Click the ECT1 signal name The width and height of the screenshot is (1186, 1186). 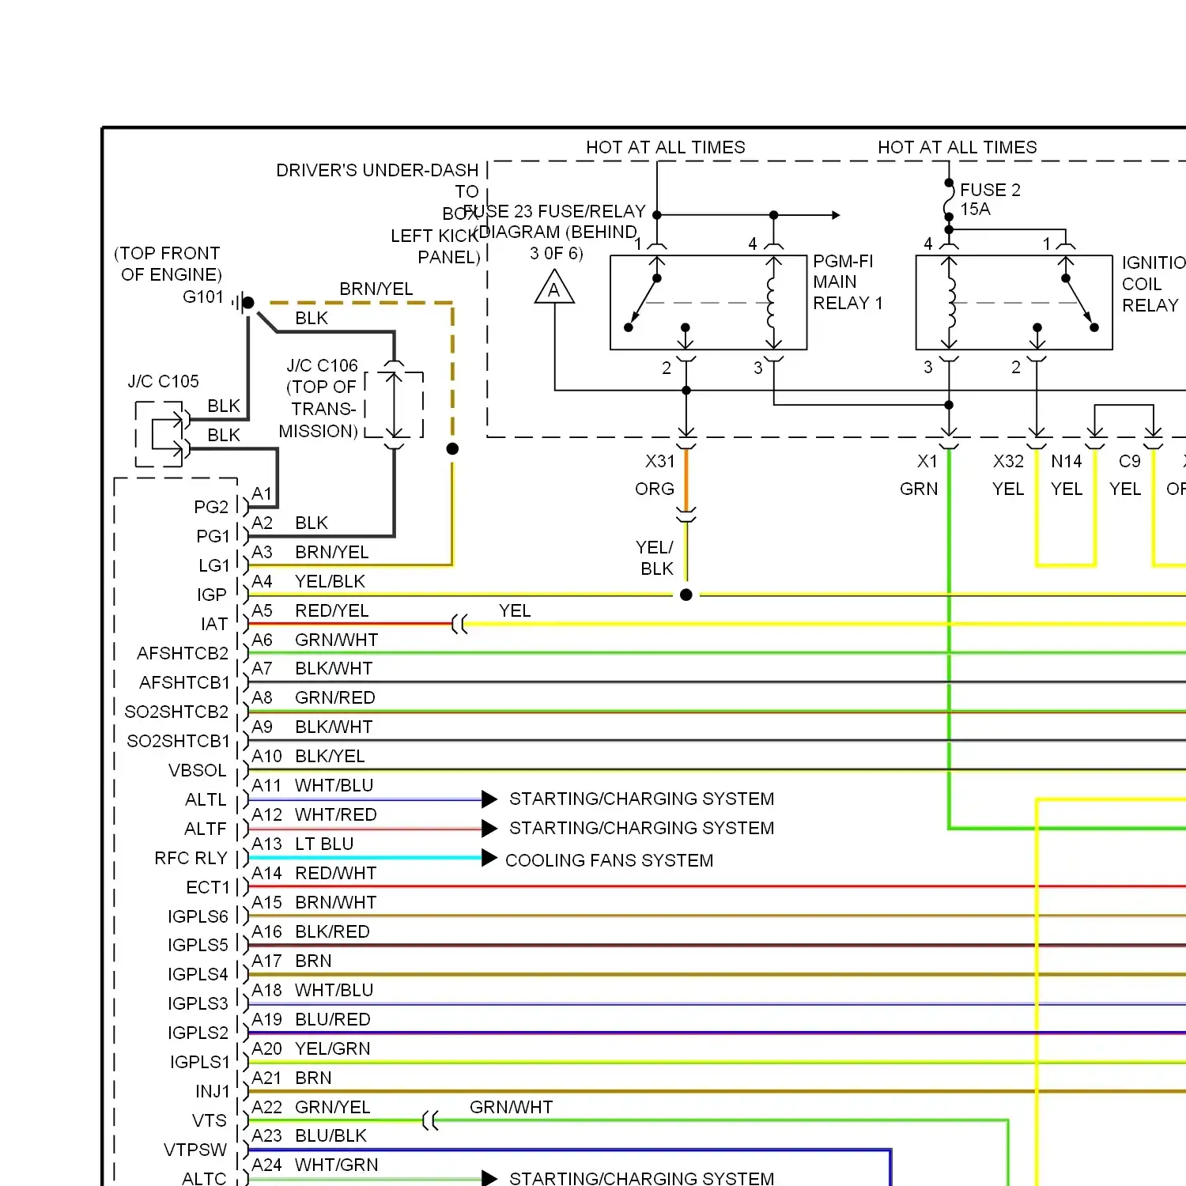coord(208,887)
